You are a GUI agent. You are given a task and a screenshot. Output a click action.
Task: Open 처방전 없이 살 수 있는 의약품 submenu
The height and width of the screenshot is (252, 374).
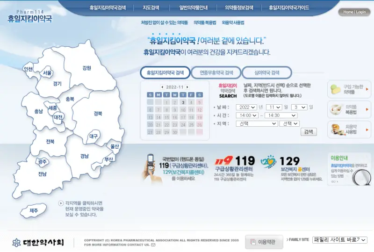coord(165,22)
